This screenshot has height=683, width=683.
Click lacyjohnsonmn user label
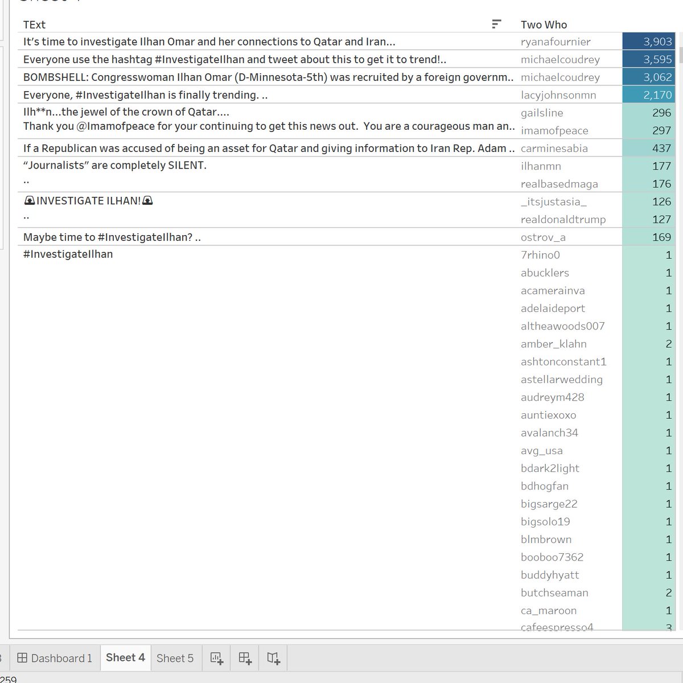click(x=558, y=95)
